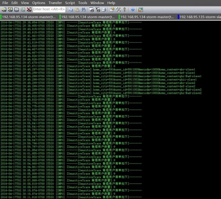Open the Window menu
221x199 pixels.
click(x=97, y=3)
